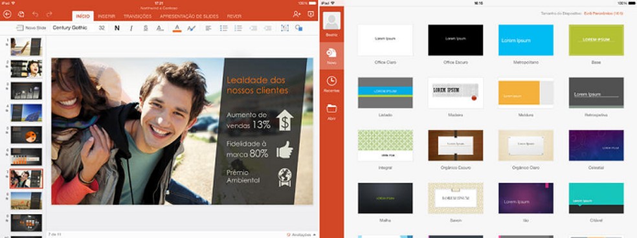
Task: Select slide 5 thumbnail with orange pie chart
Action: click(26, 135)
